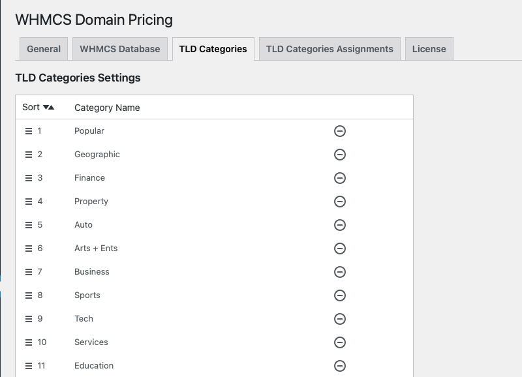Select the Geographic category name

(x=97, y=155)
